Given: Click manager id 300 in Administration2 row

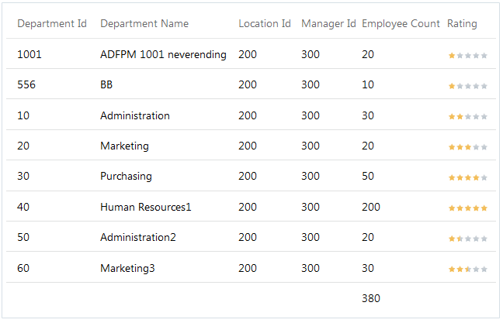Looking at the screenshot, I should coord(310,238).
